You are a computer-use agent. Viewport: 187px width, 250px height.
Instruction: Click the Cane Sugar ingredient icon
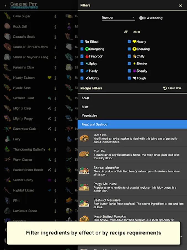coord(7,16)
